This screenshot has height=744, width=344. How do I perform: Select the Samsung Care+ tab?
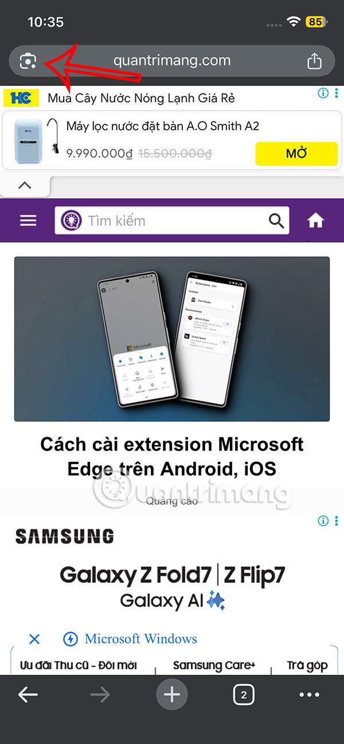pos(214,665)
